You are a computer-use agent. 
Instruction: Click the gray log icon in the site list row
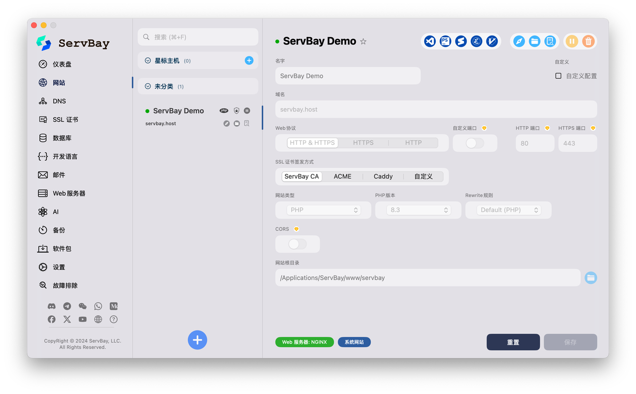tap(247, 123)
